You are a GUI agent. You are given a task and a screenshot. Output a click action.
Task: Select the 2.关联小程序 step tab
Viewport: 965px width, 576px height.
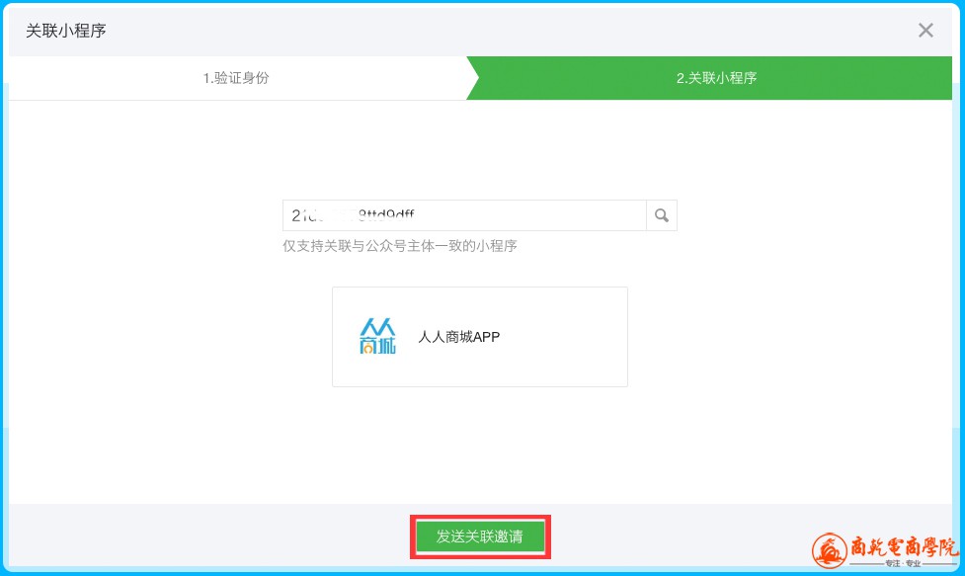(709, 78)
